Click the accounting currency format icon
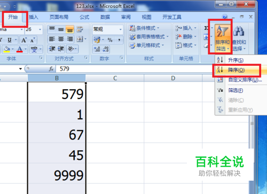Screen dimensions: 267x194 97,40
